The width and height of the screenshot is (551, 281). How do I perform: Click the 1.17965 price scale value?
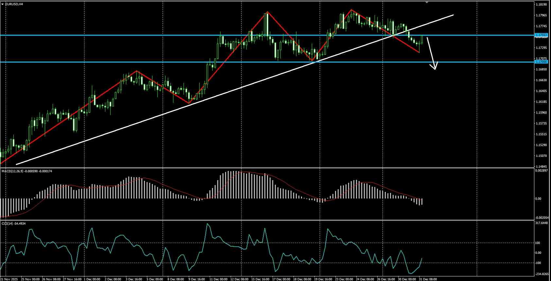(x=542, y=15)
